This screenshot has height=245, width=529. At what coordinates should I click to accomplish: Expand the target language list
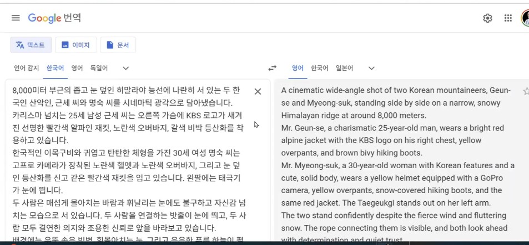(x=371, y=68)
